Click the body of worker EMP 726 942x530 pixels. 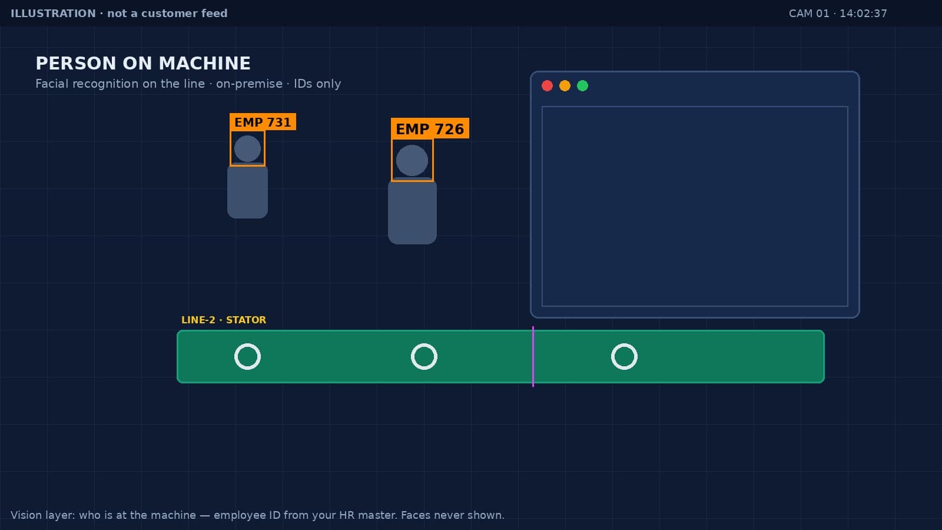412,211
